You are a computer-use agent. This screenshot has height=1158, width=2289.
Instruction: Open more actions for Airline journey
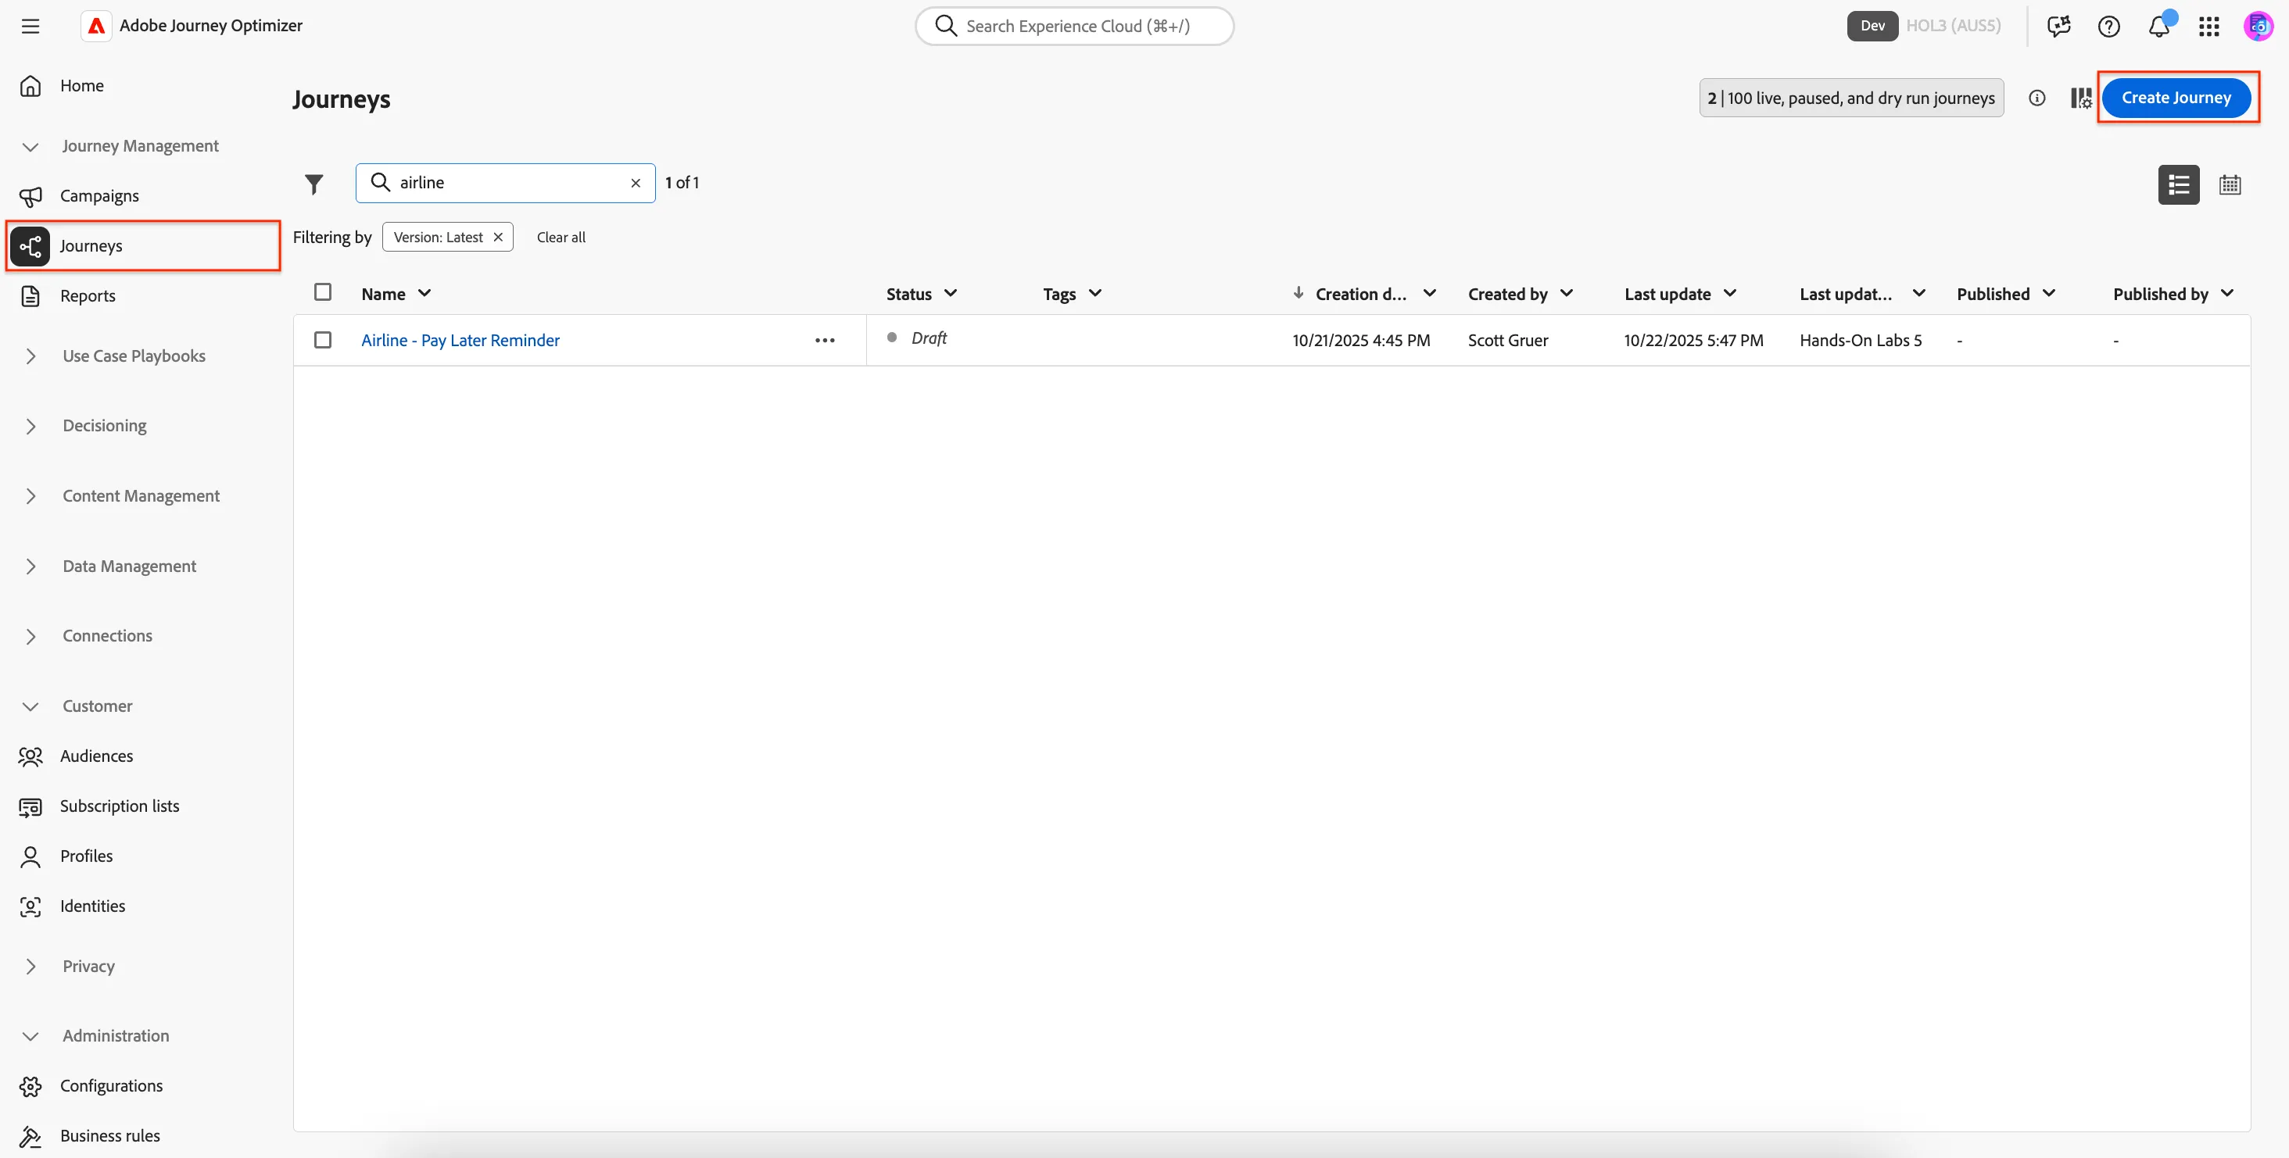(x=825, y=340)
